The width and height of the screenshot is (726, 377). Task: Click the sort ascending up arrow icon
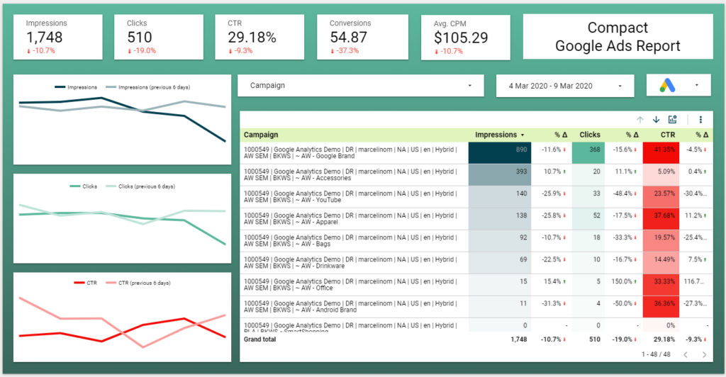point(640,120)
